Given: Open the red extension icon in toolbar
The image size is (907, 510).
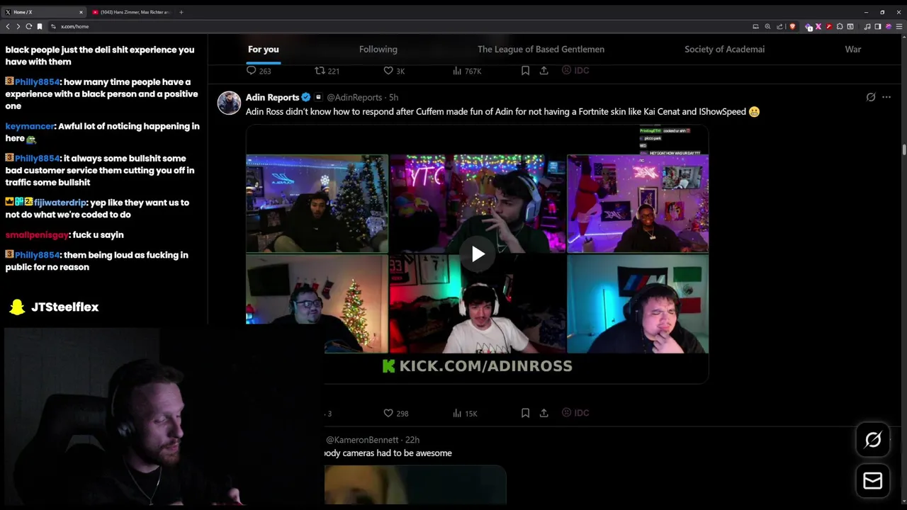Looking at the screenshot, I should [828, 26].
